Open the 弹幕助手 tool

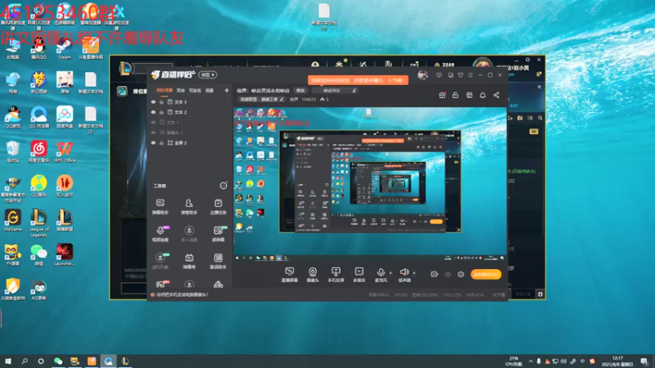[160, 207]
